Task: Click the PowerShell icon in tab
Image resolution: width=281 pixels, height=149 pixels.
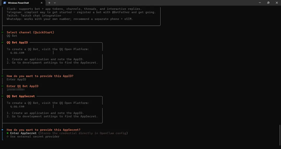Action: click(x=5, y=3)
